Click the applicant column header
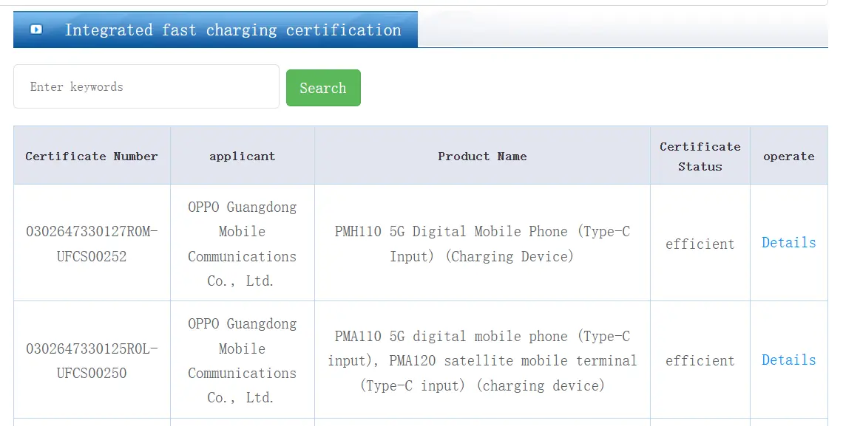Screen dimensions: 843x426 point(243,156)
